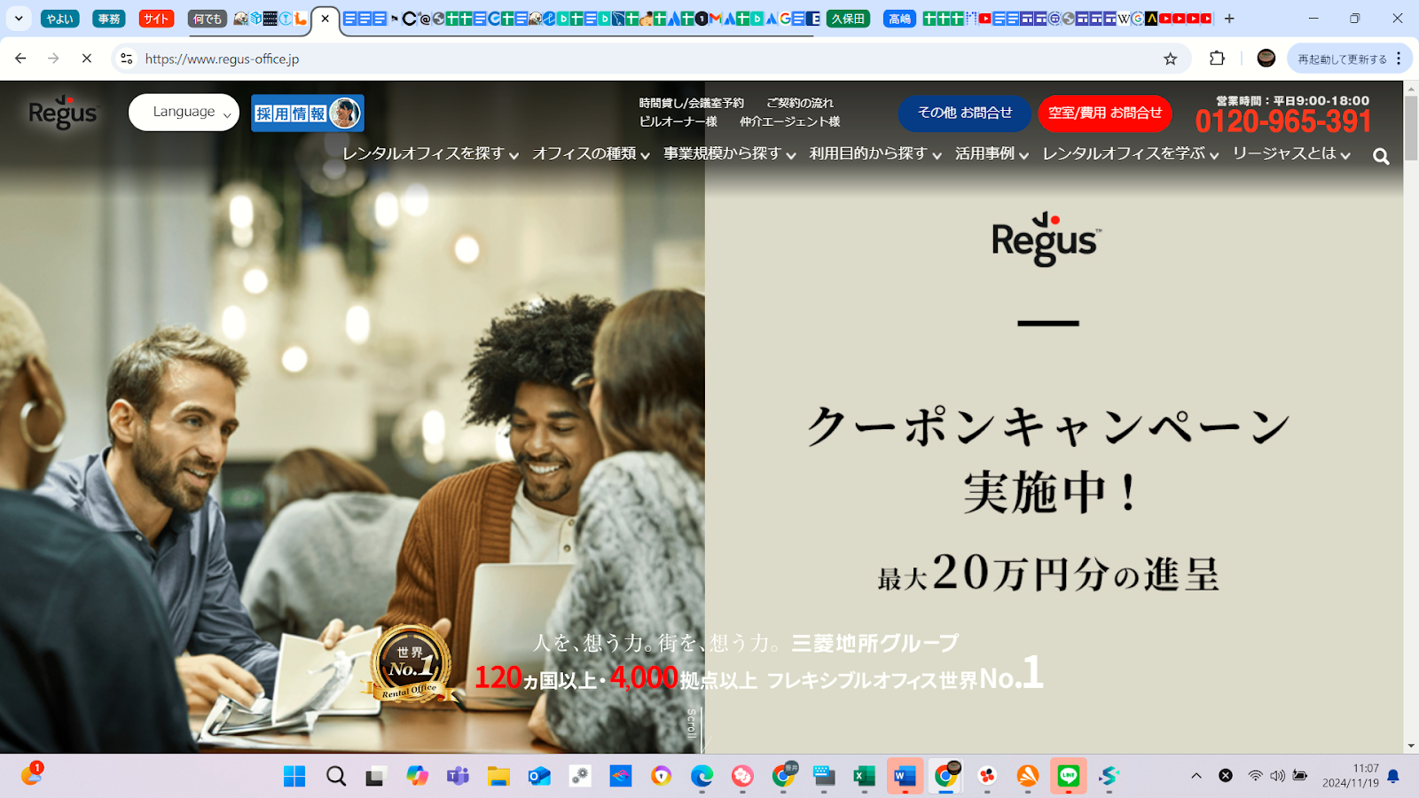This screenshot has width=1419, height=798.
Task: Open ご契約の流れ link
Action: click(800, 103)
